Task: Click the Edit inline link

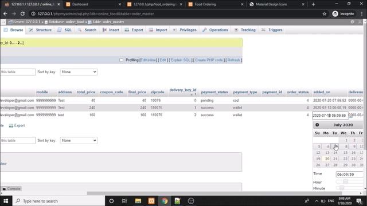Action: [x=148, y=60]
